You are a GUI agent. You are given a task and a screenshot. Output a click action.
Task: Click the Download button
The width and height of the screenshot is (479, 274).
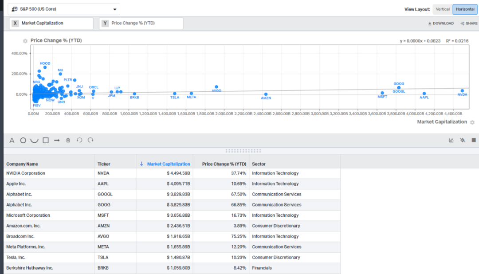[441, 23]
